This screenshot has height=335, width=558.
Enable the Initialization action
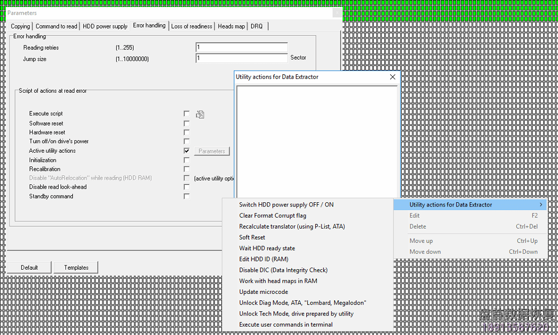click(186, 160)
